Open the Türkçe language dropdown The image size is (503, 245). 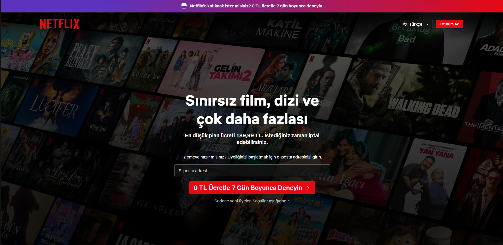click(x=416, y=24)
